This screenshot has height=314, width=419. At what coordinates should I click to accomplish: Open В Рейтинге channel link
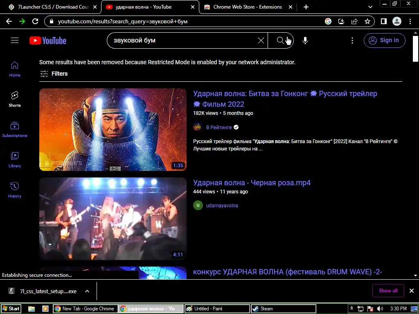pos(219,128)
